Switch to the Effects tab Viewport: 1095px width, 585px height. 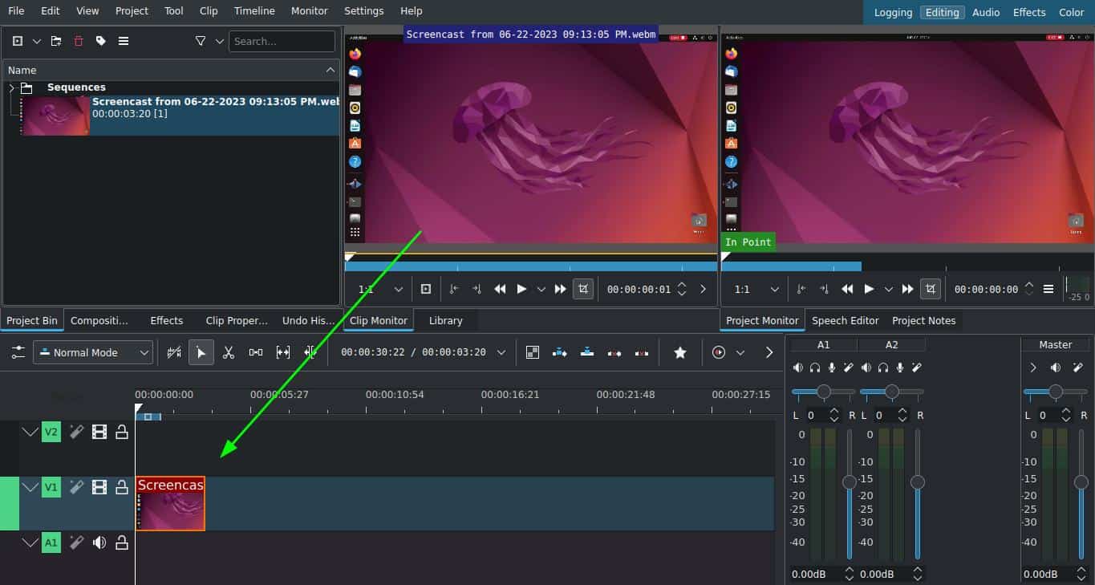(x=166, y=320)
